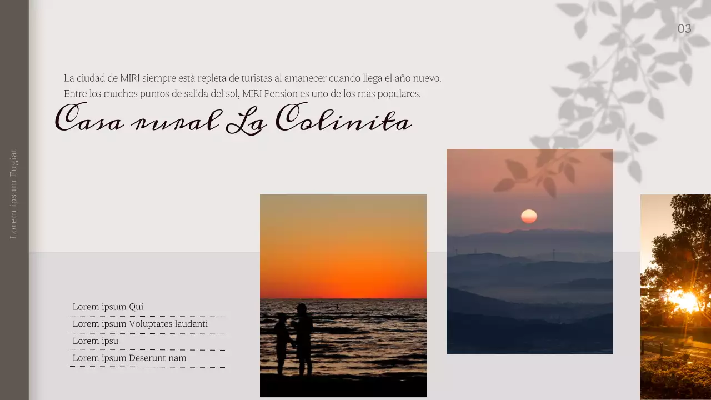Select the vertical text Lorem ipsum Fugiat
Screen dimensions: 711x400
[14, 194]
